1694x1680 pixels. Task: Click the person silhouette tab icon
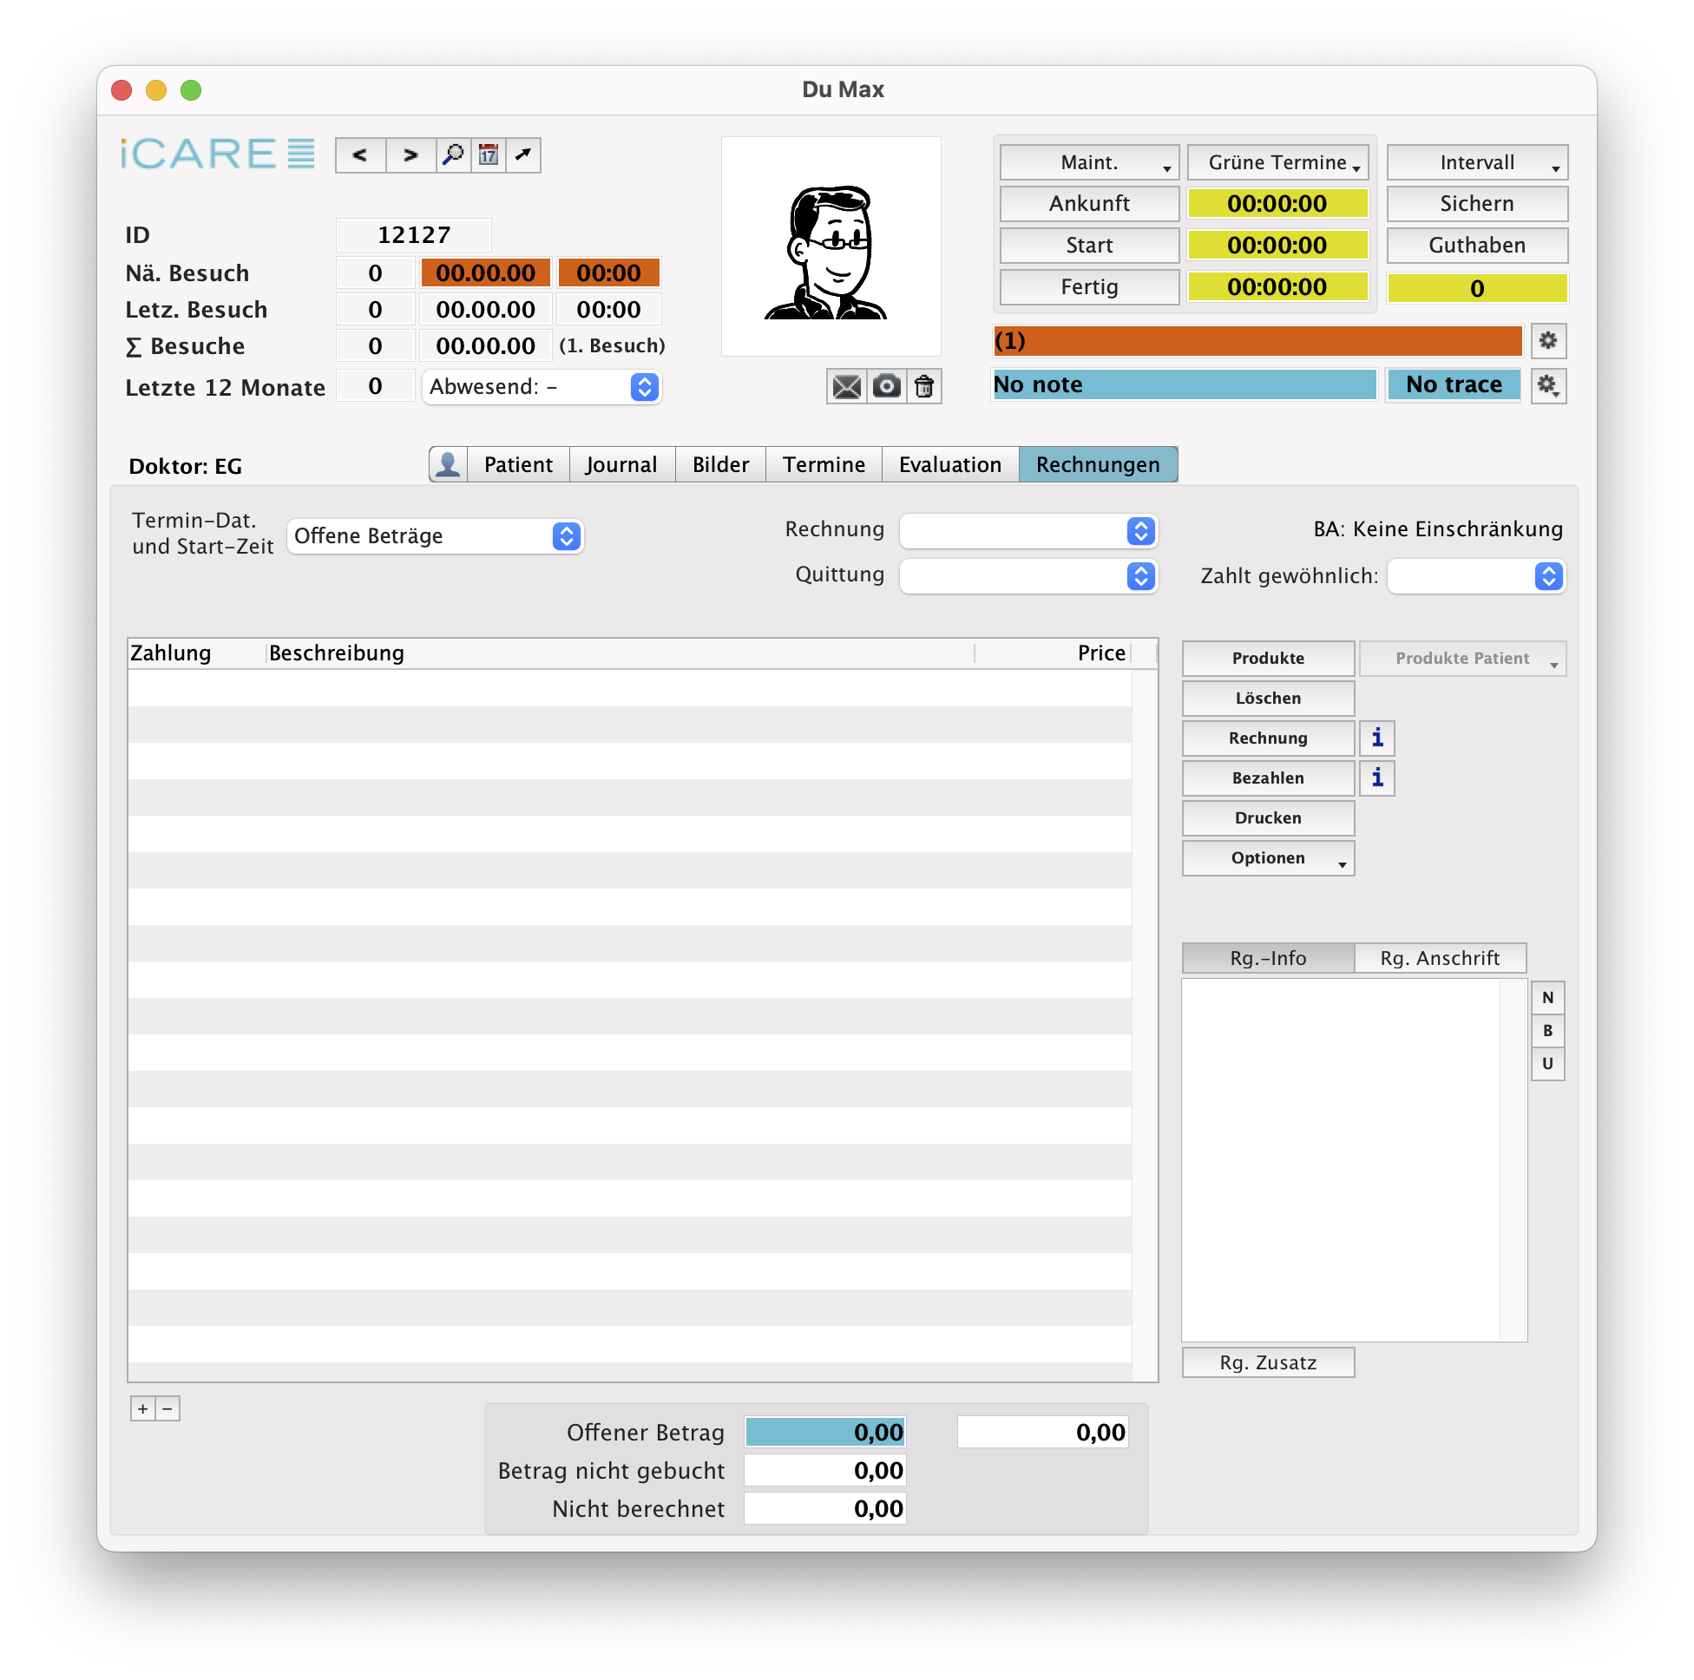point(448,465)
